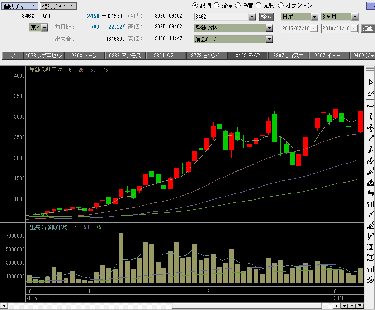The image size is (375, 310).
Task: Click the 25 moving average period label
Action: (x=81, y=70)
